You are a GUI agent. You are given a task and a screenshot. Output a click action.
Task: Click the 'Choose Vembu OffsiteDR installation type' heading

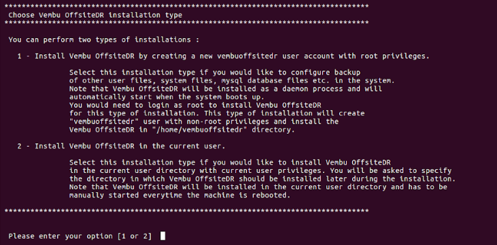(95, 15)
